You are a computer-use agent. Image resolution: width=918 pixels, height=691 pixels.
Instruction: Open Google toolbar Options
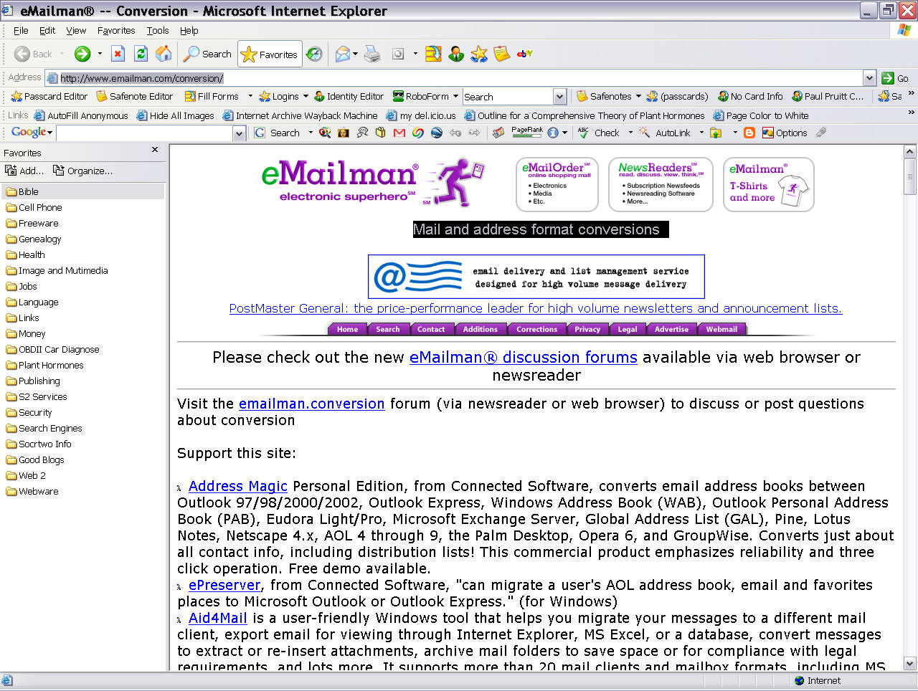785,133
